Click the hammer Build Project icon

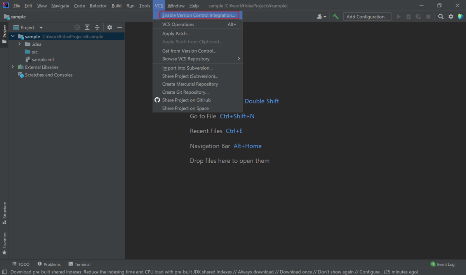click(x=336, y=17)
